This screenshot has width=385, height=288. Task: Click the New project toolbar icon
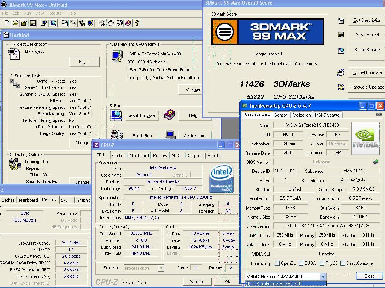(x=7, y=23)
